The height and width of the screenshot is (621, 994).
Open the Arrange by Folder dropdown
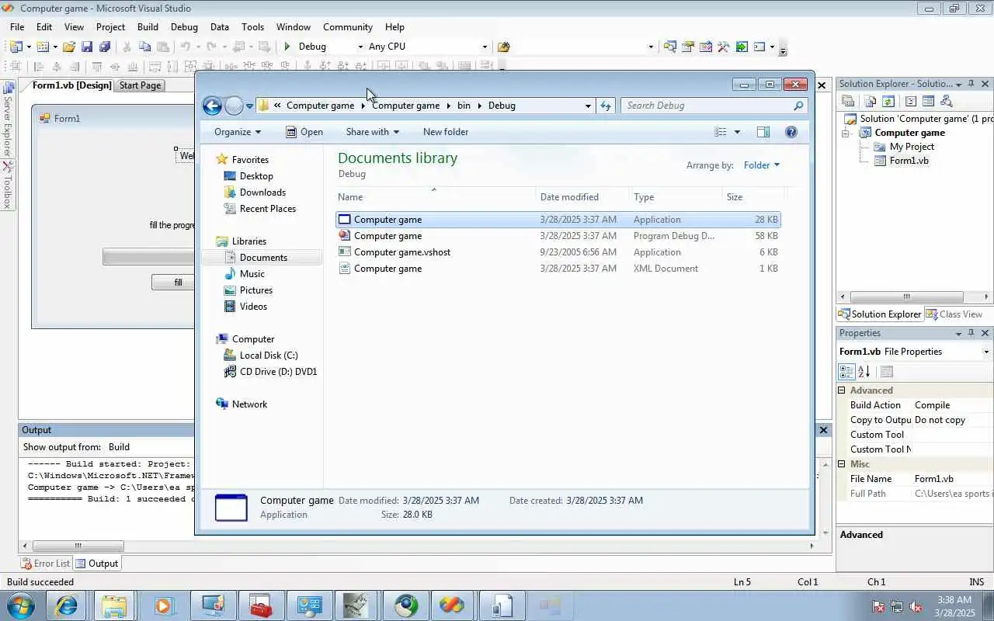point(761,165)
